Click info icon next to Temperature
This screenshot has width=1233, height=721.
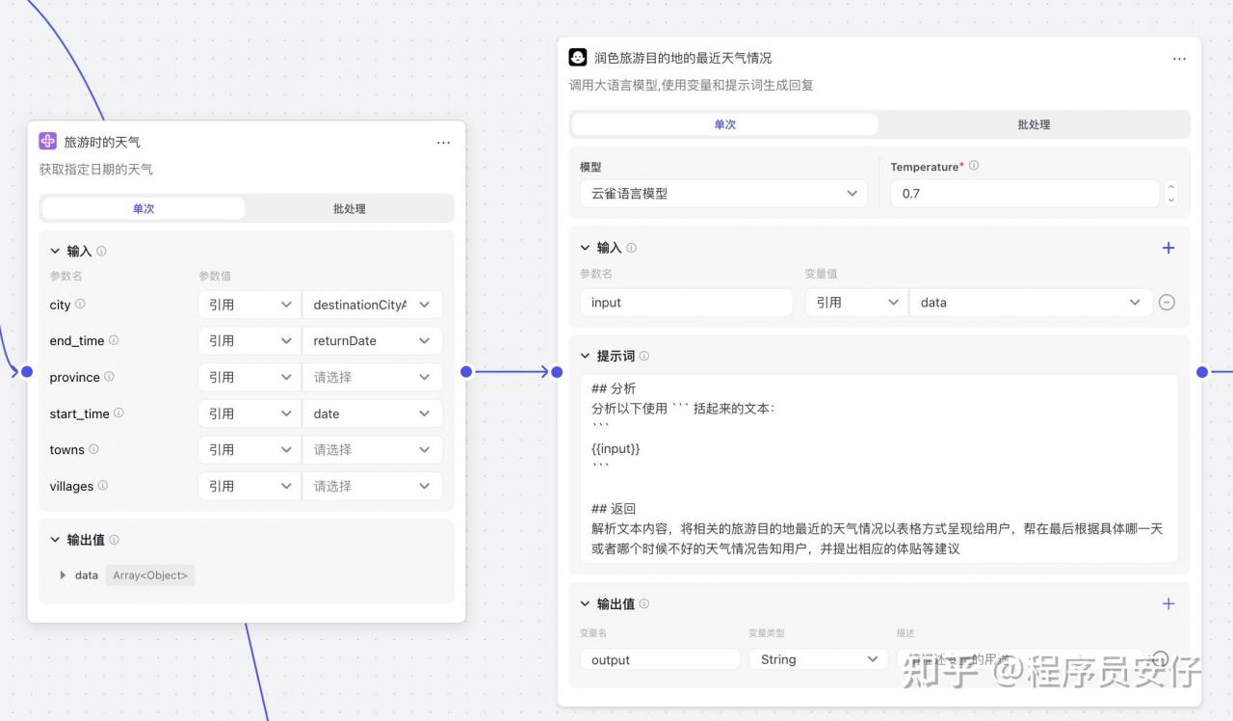[x=974, y=166]
